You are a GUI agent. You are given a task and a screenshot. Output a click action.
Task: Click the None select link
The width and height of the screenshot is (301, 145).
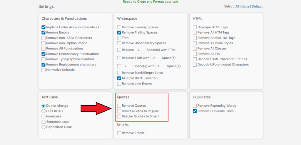pos(245,6)
